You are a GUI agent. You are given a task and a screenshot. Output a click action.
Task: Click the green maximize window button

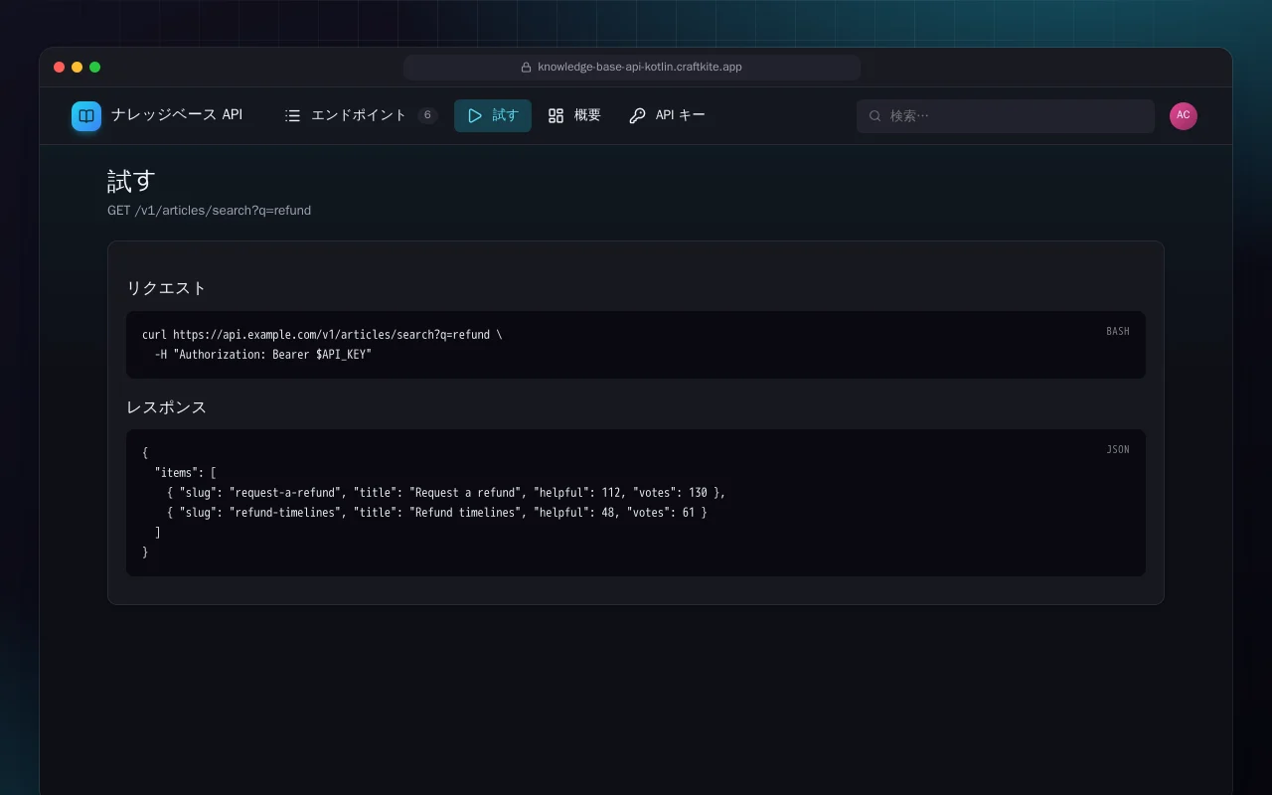(95, 68)
